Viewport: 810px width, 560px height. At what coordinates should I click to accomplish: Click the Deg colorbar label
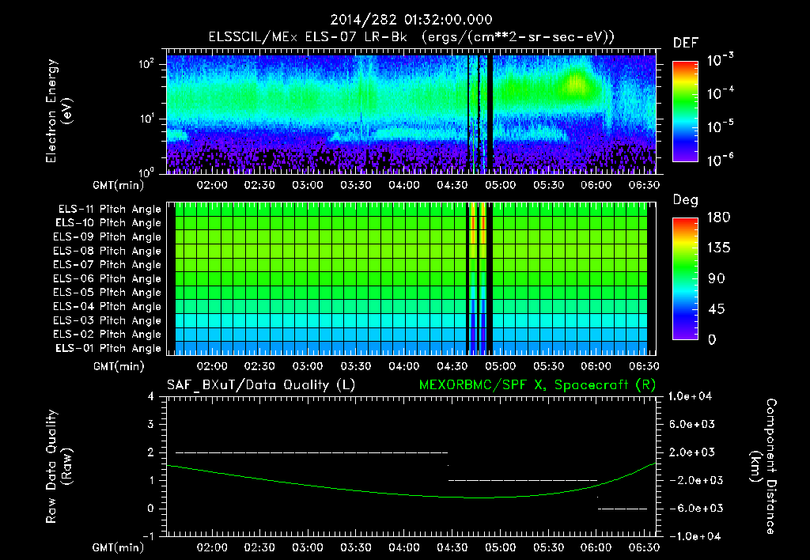point(686,200)
